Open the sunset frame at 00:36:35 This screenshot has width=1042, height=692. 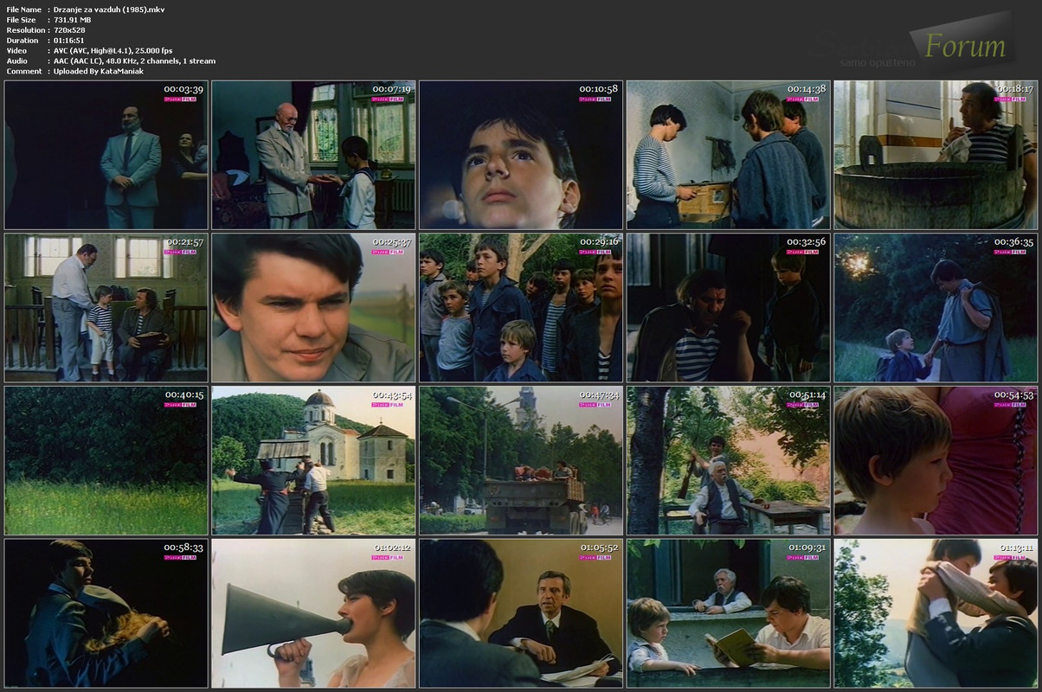pos(936,308)
